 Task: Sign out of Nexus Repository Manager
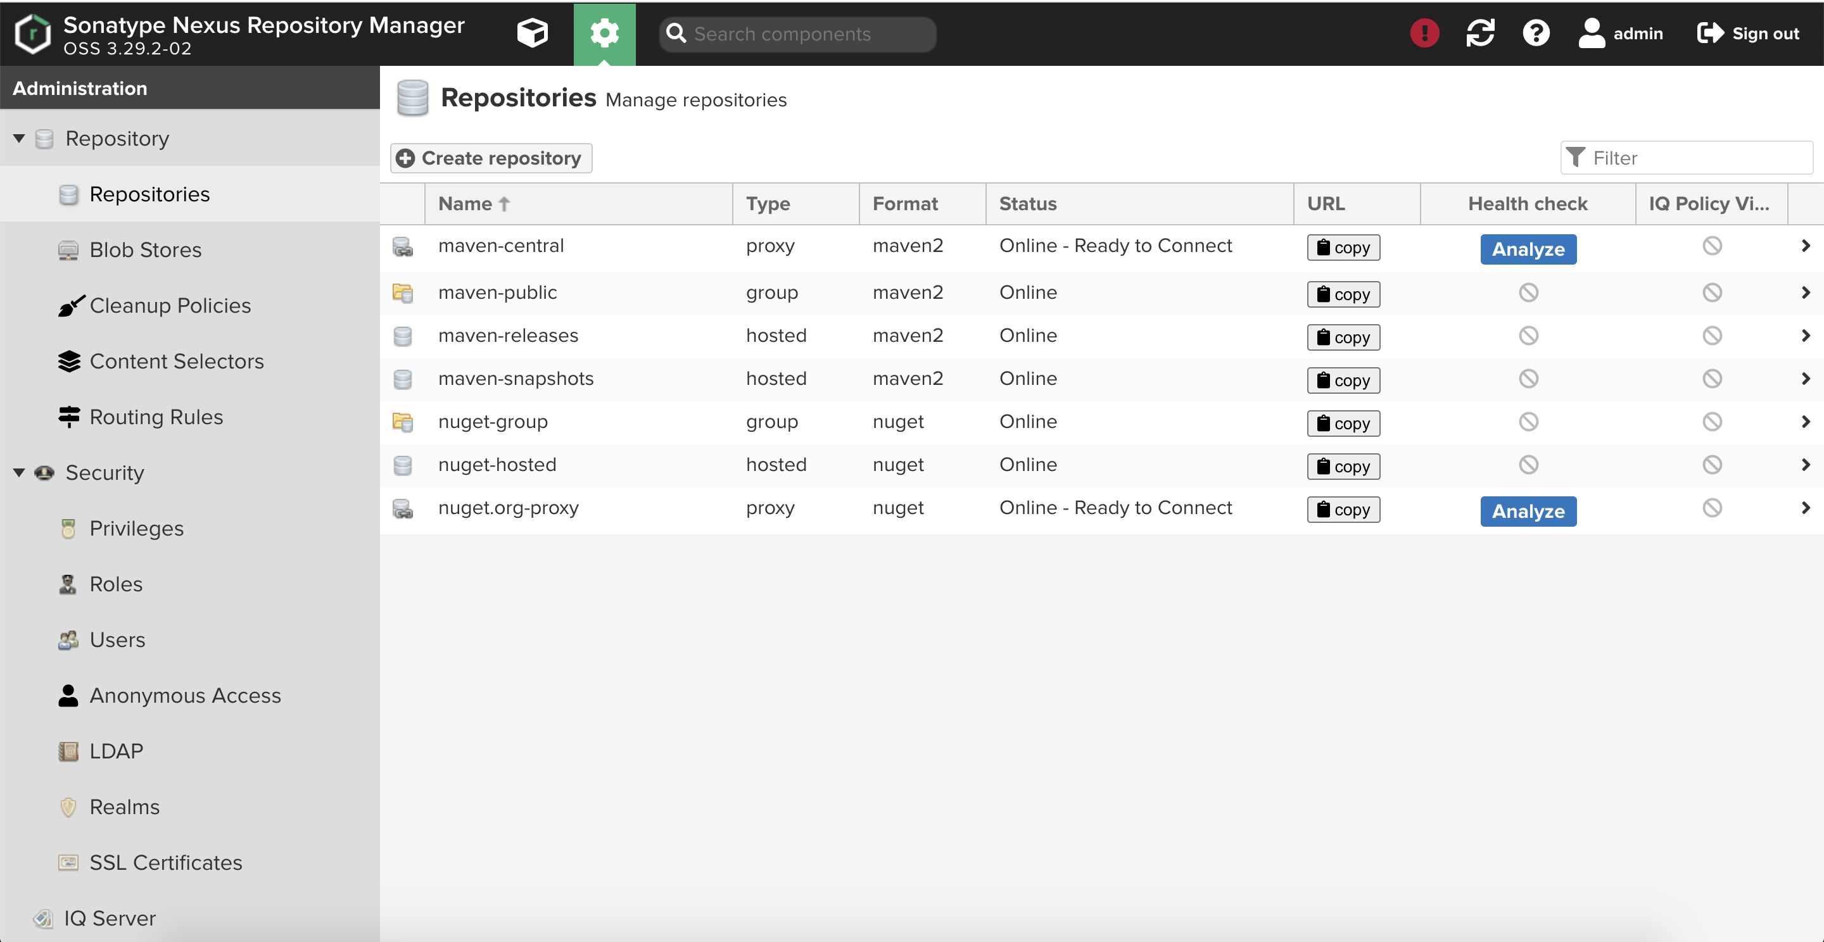coord(1747,34)
